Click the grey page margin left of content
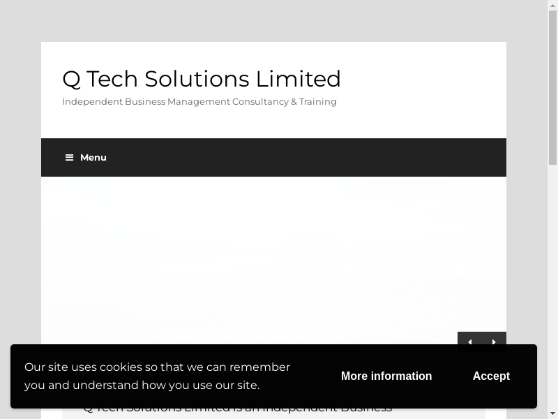This screenshot has width=558, height=419. tap(20, 209)
